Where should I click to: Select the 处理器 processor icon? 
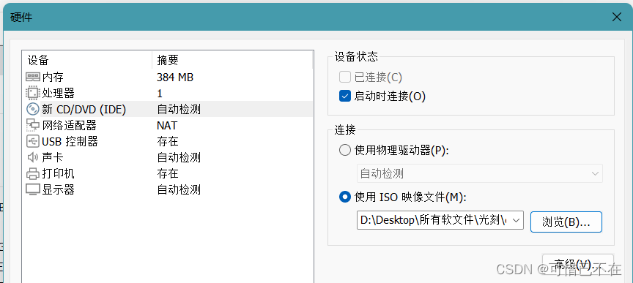point(33,93)
